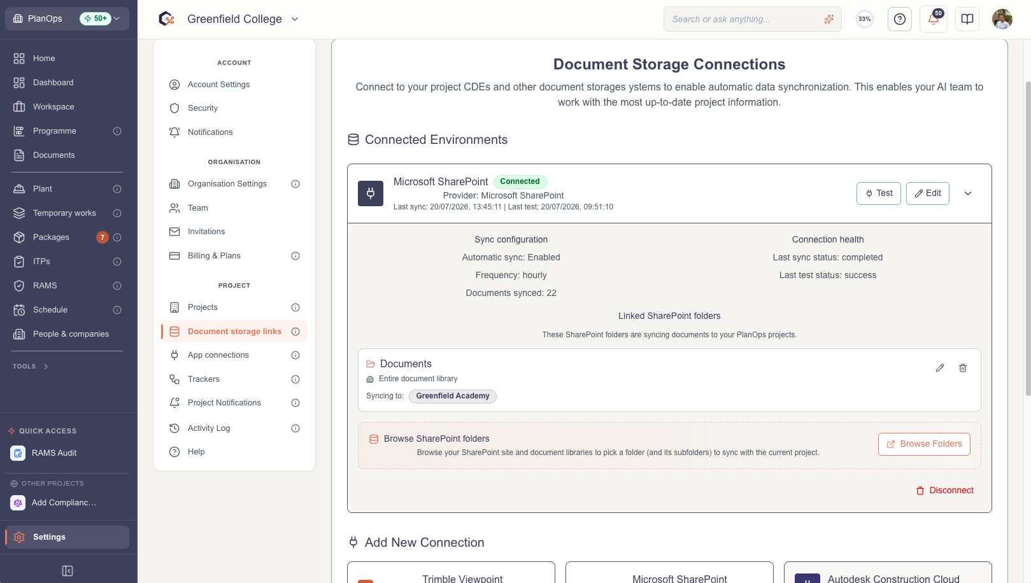Edit the Documents linked folder pencil icon

click(940, 368)
